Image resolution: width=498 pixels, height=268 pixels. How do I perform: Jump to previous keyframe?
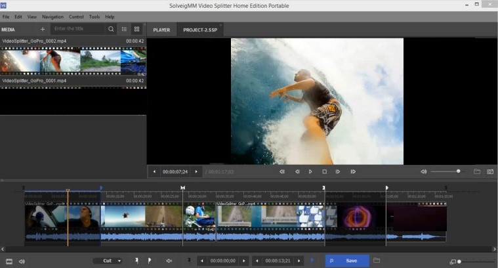(282, 171)
